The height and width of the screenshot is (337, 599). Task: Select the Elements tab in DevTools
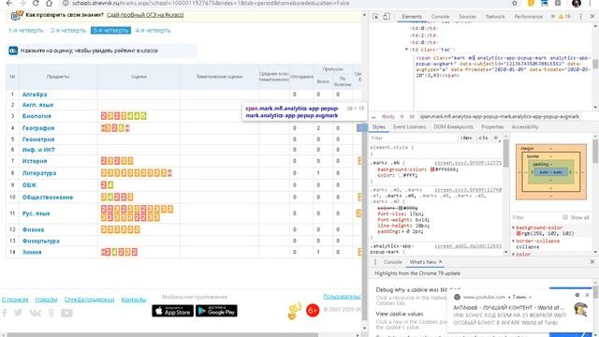pyautogui.click(x=412, y=17)
